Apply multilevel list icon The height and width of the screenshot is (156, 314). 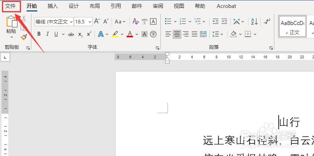tap(198, 21)
